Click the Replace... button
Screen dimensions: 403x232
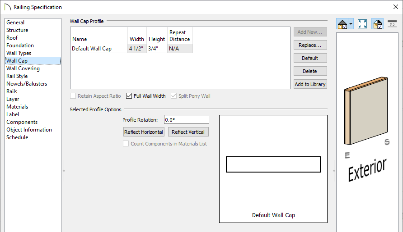click(x=310, y=45)
